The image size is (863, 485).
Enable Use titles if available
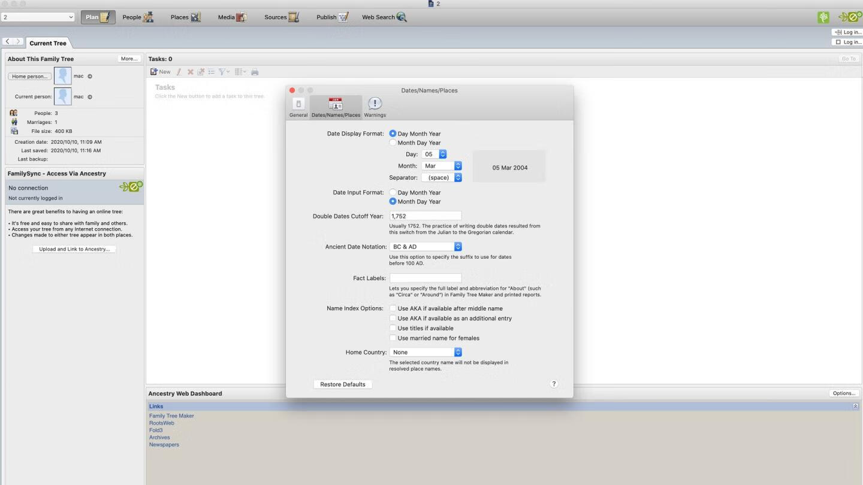point(393,328)
